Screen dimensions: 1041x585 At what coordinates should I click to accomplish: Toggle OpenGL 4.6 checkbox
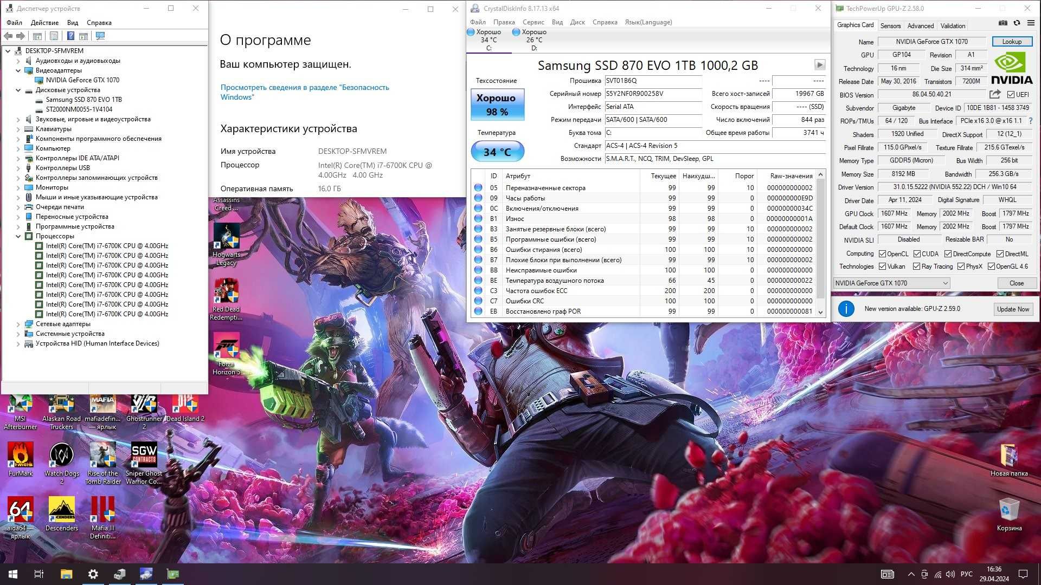pyautogui.click(x=991, y=266)
